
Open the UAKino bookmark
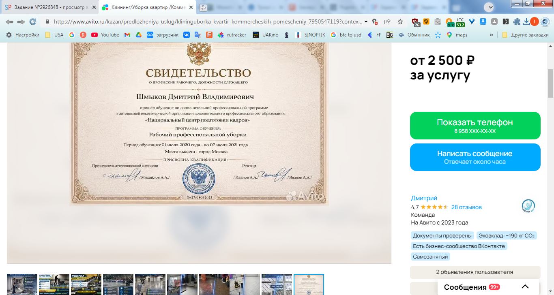(x=266, y=35)
